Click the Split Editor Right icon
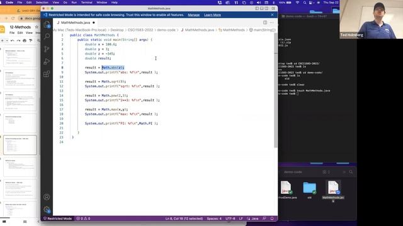This screenshot has width=403, height=226. click(265, 23)
